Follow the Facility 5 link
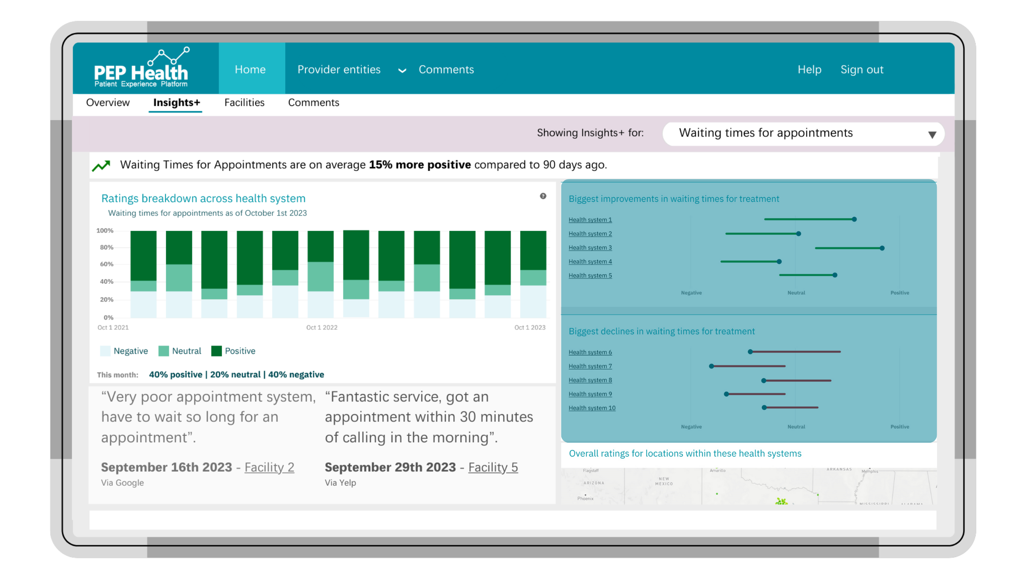This screenshot has width=1027, height=578. 493,467
